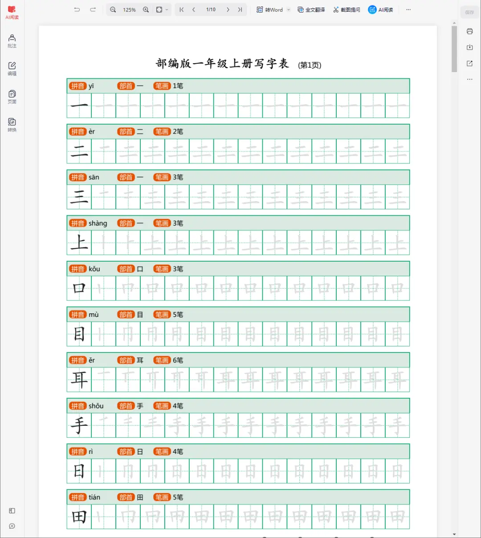Click the 保存 save button
Screen dimensions: 481x538
tap(470, 12)
